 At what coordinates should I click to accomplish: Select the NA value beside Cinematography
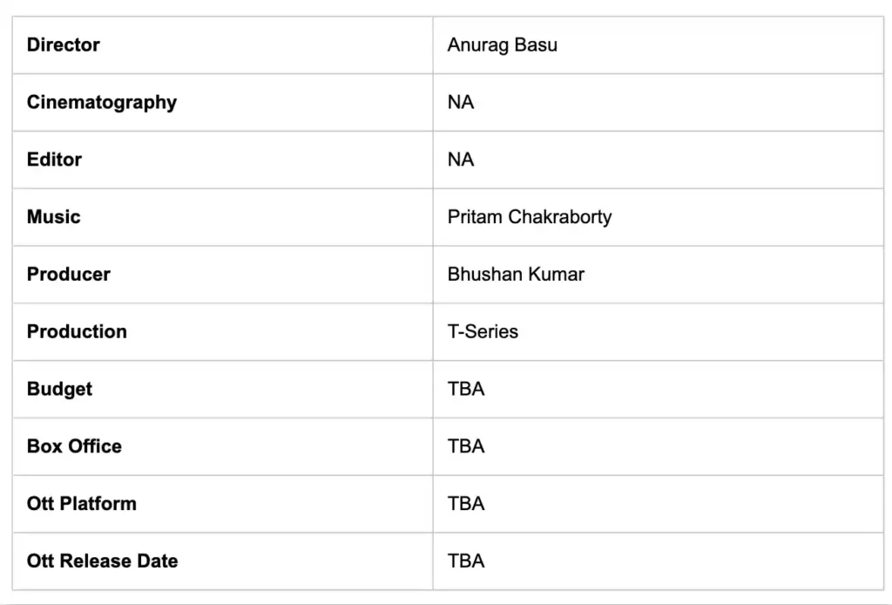coord(461,102)
